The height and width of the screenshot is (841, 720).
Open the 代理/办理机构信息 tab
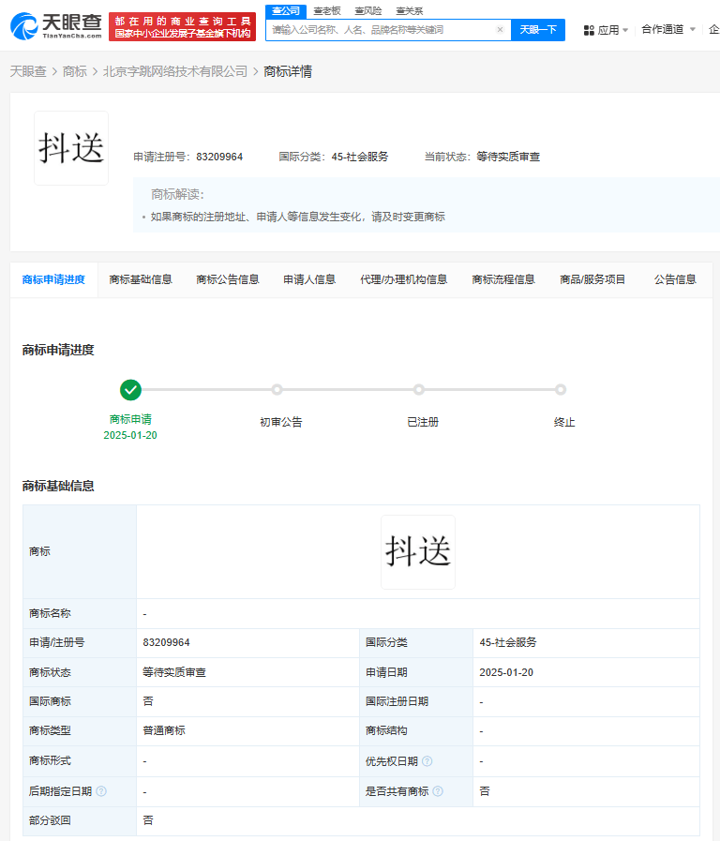click(x=404, y=279)
